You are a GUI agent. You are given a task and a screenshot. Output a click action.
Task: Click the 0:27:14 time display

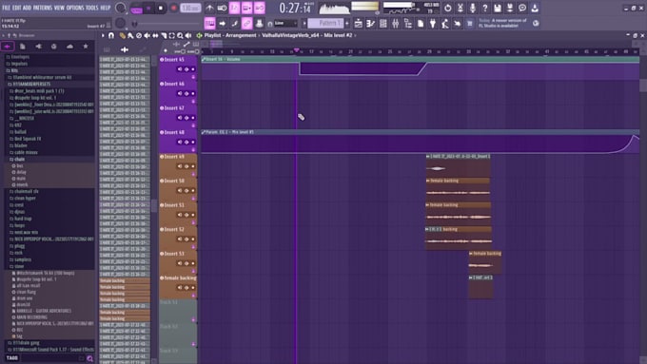[295, 8]
